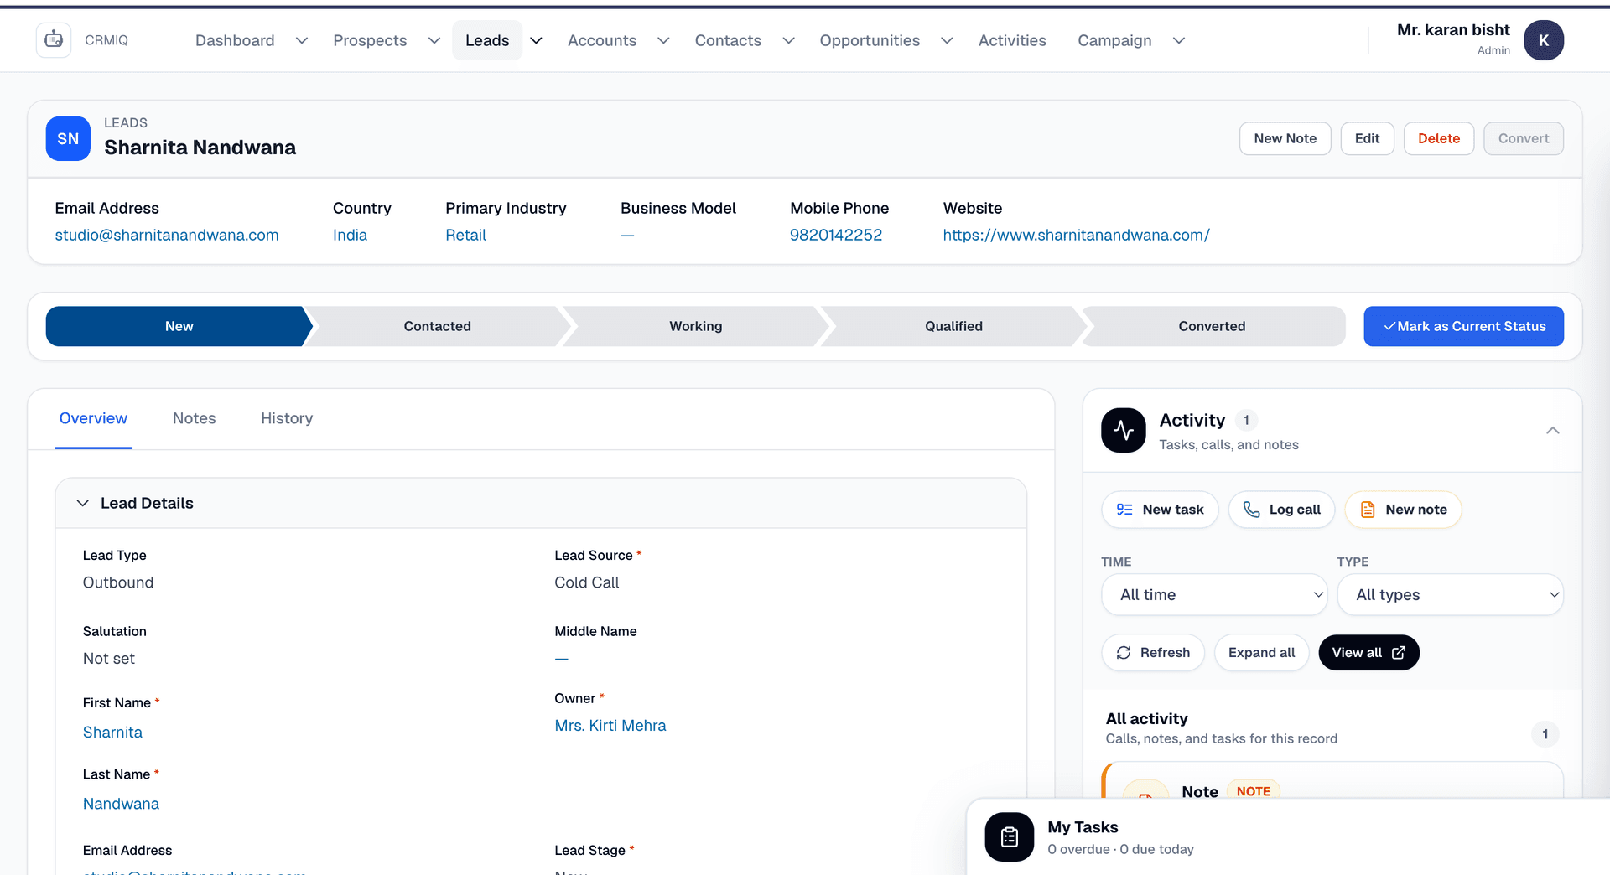The width and height of the screenshot is (1610, 875).
Task: Expand the Contacts menu chevron
Action: pyautogui.click(x=788, y=40)
